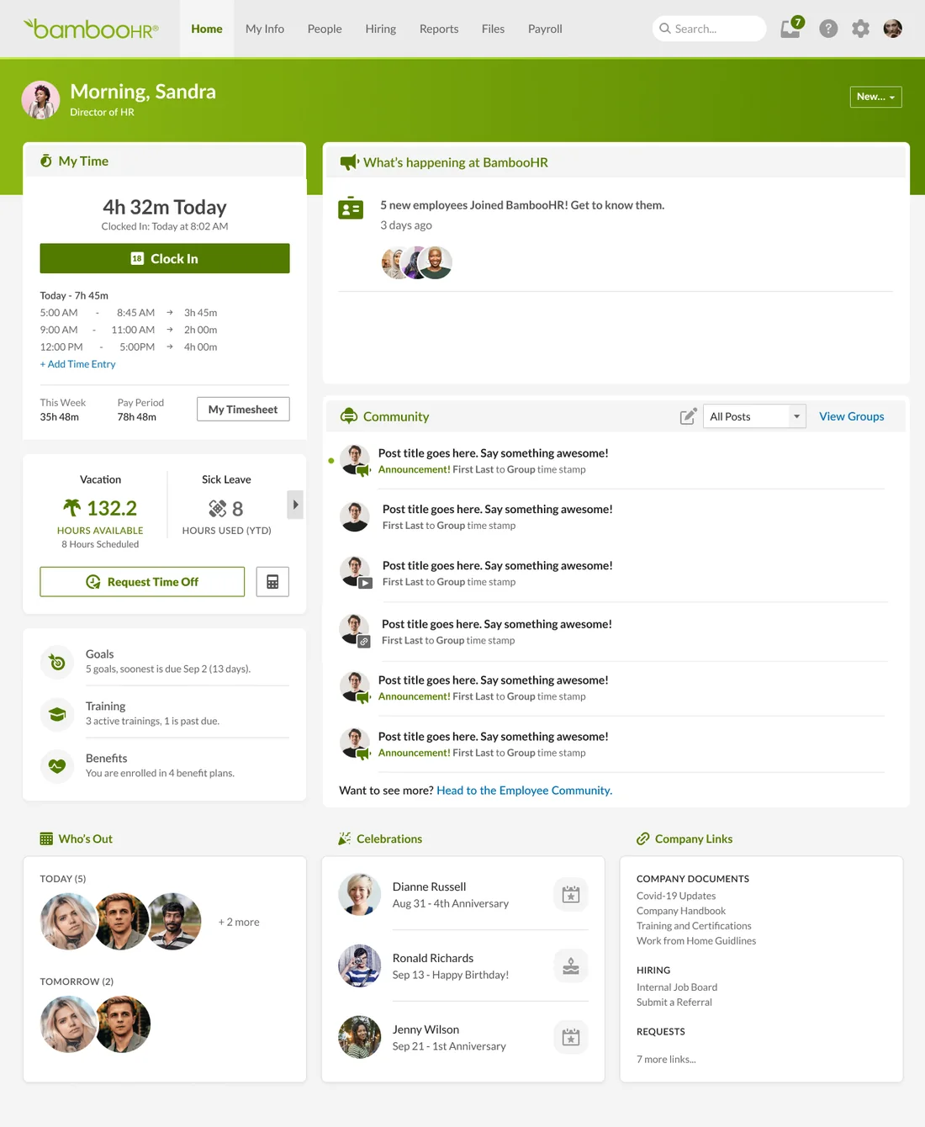Click the compose post pencil icon
Viewport: 925px width, 1127px height.
coord(688,416)
